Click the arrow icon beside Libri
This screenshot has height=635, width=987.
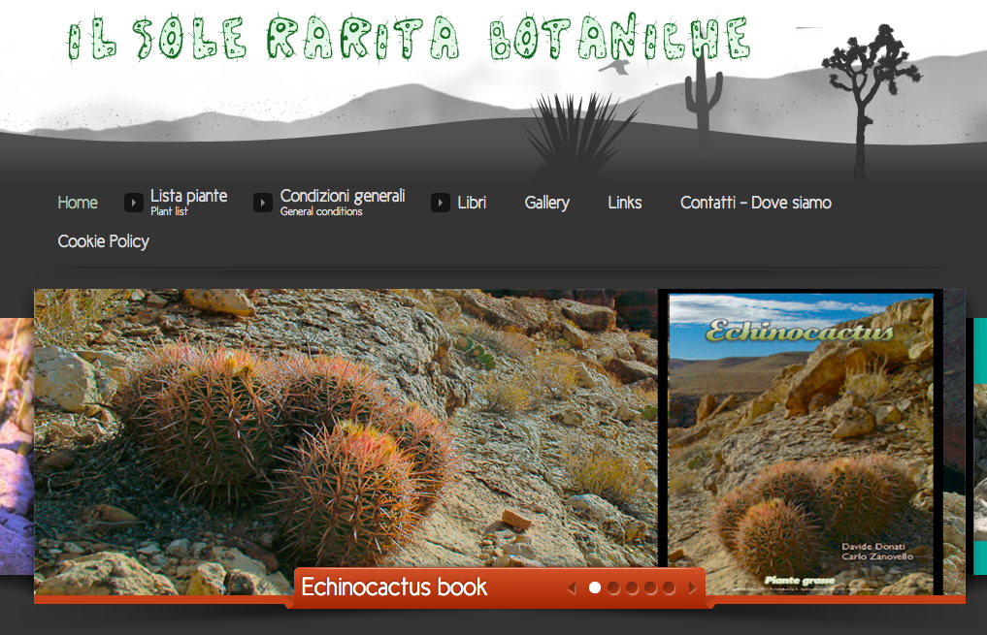(x=441, y=203)
